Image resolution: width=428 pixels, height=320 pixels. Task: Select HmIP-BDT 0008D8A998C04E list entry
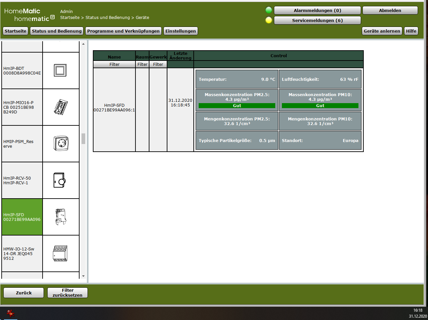pyautogui.click(x=22, y=71)
